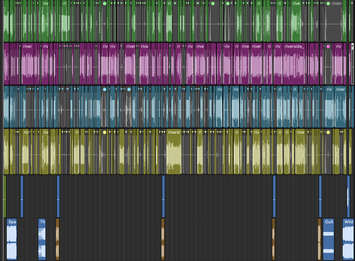Select the 'Outl' audio clip
The width and height of the screenshot is (355, 261).
point(329,239)
